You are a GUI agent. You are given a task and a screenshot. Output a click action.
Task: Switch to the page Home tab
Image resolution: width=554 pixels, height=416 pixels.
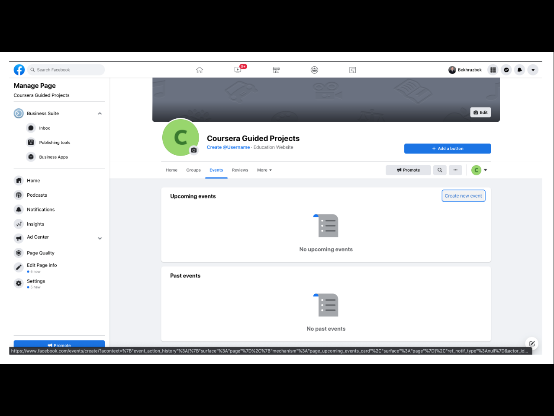tap(171, 170)
